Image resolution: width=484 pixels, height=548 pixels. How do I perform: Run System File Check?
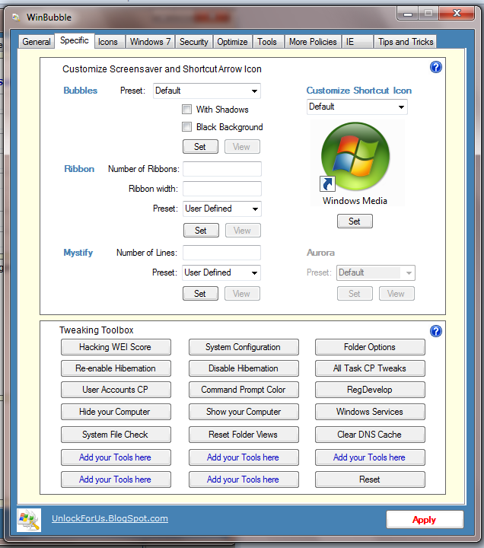click(116, 435)
